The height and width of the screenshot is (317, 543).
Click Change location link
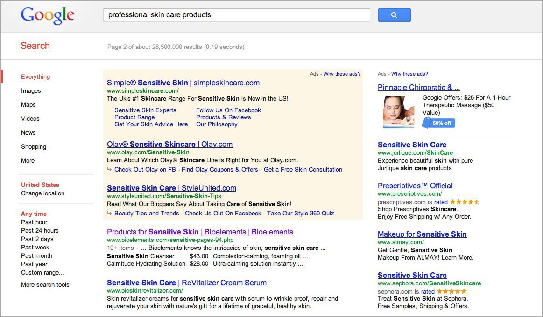(42, 193)
